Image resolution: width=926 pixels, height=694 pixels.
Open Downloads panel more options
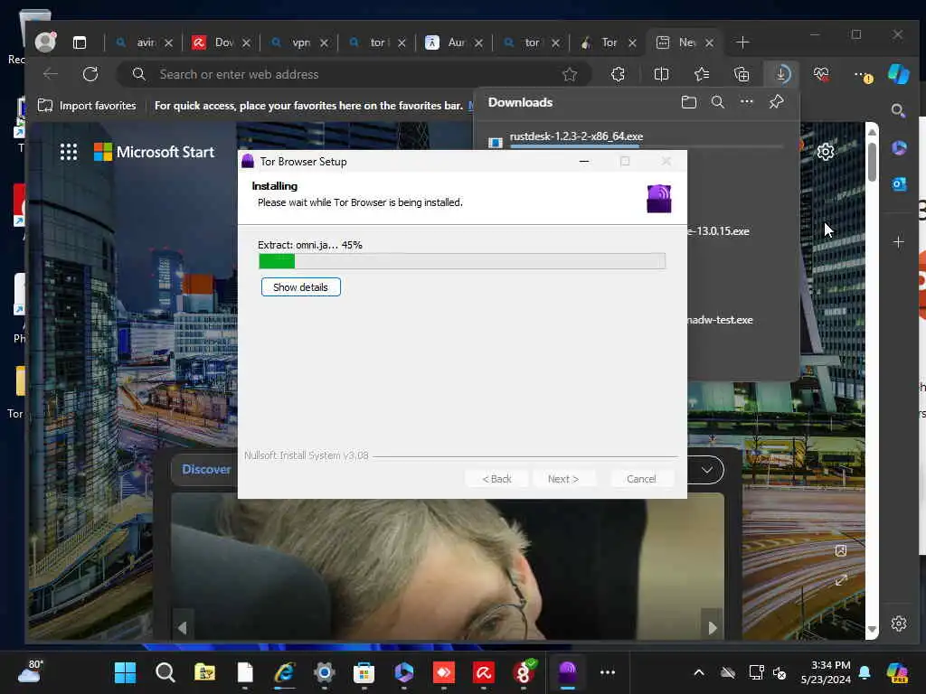coord(746,101)
